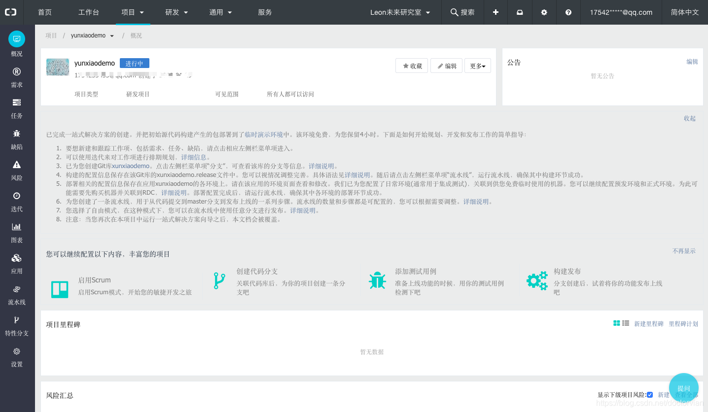The width and height of the screenshot is (708, 412).
Task: Expand the 项目 dropdown in top navigation
Action: click(x=133, y=12)
